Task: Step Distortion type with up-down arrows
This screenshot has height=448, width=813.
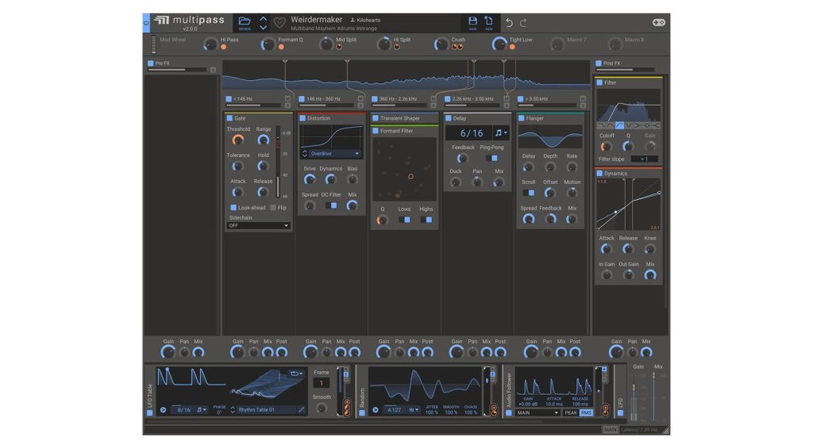Action: (x=305, y=154)
